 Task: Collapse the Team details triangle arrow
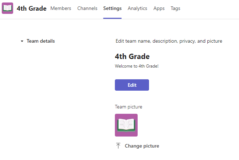22,41
